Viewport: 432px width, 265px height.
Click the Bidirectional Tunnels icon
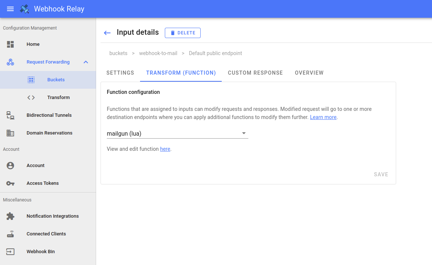click(10, 115)
